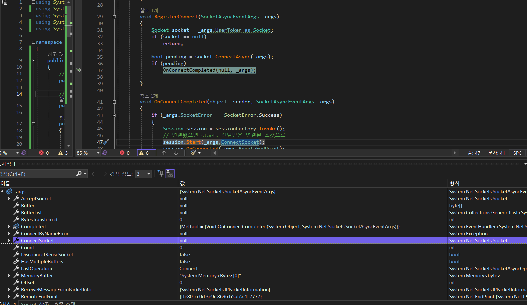The height and width of the screenshot is (305, 527).
Task: Collapse the _args watch entry
Action: [x=3, y=191]
